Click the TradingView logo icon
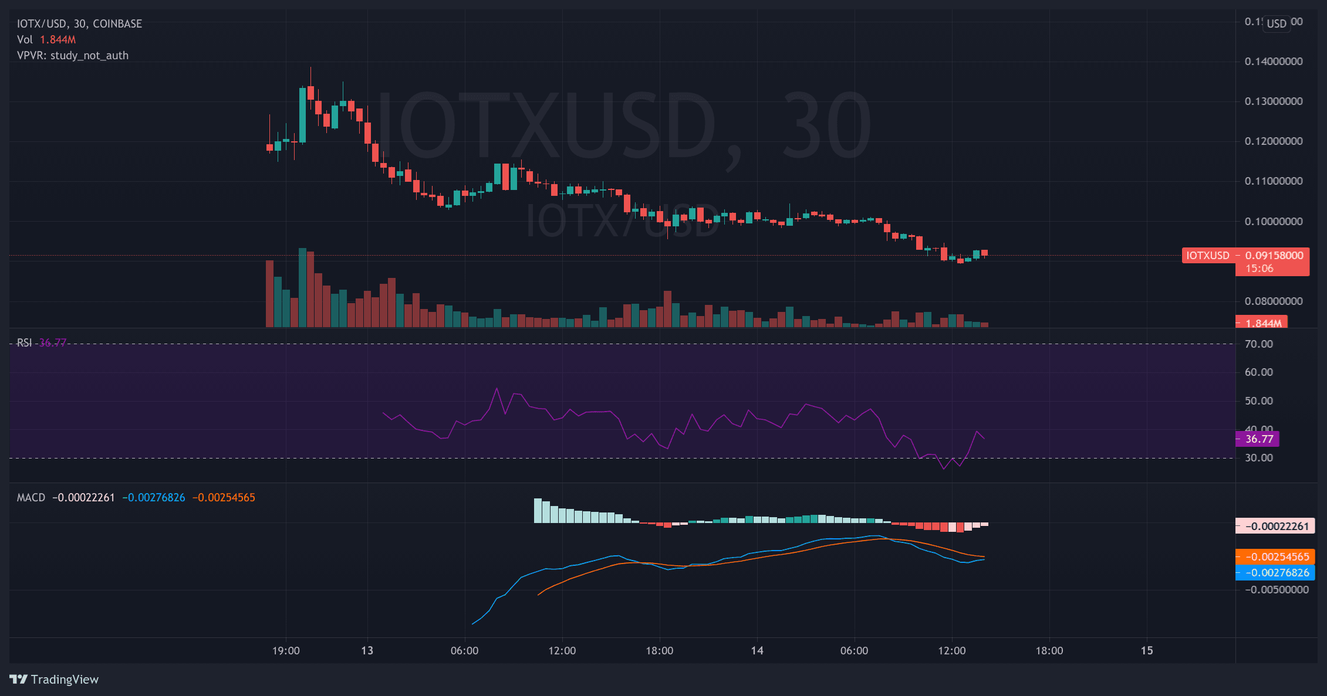 pyautogui.click(x=19, y=679)
